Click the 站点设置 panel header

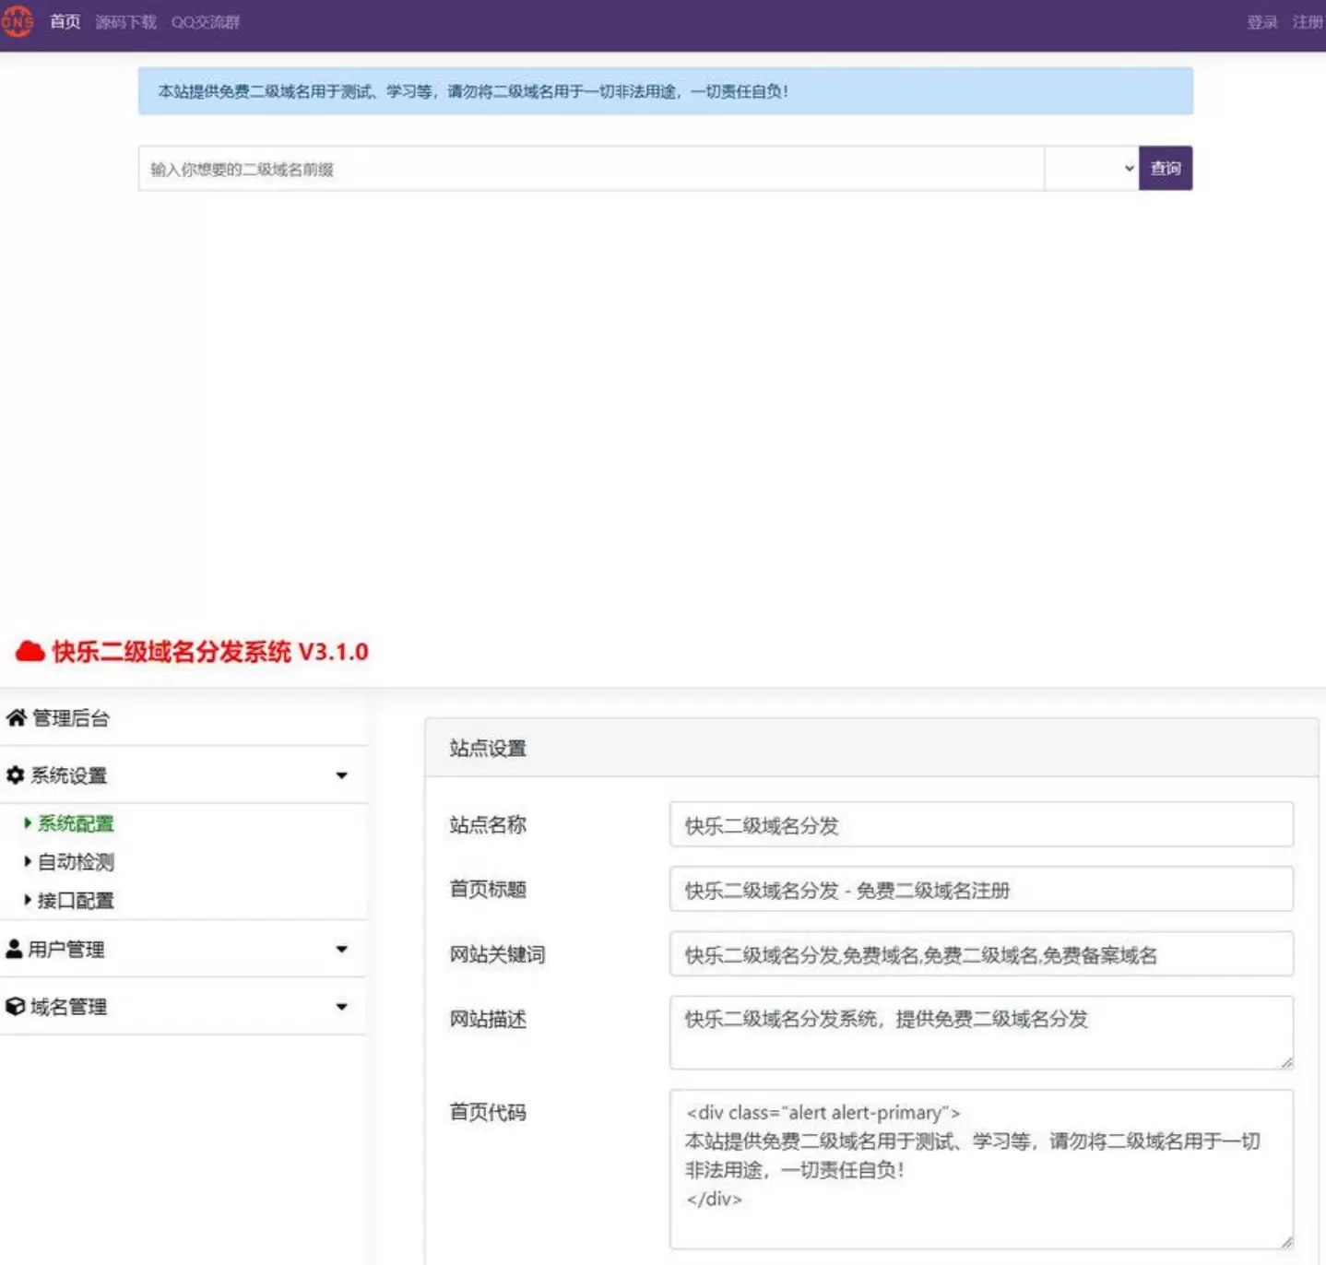tap(871, 748)
